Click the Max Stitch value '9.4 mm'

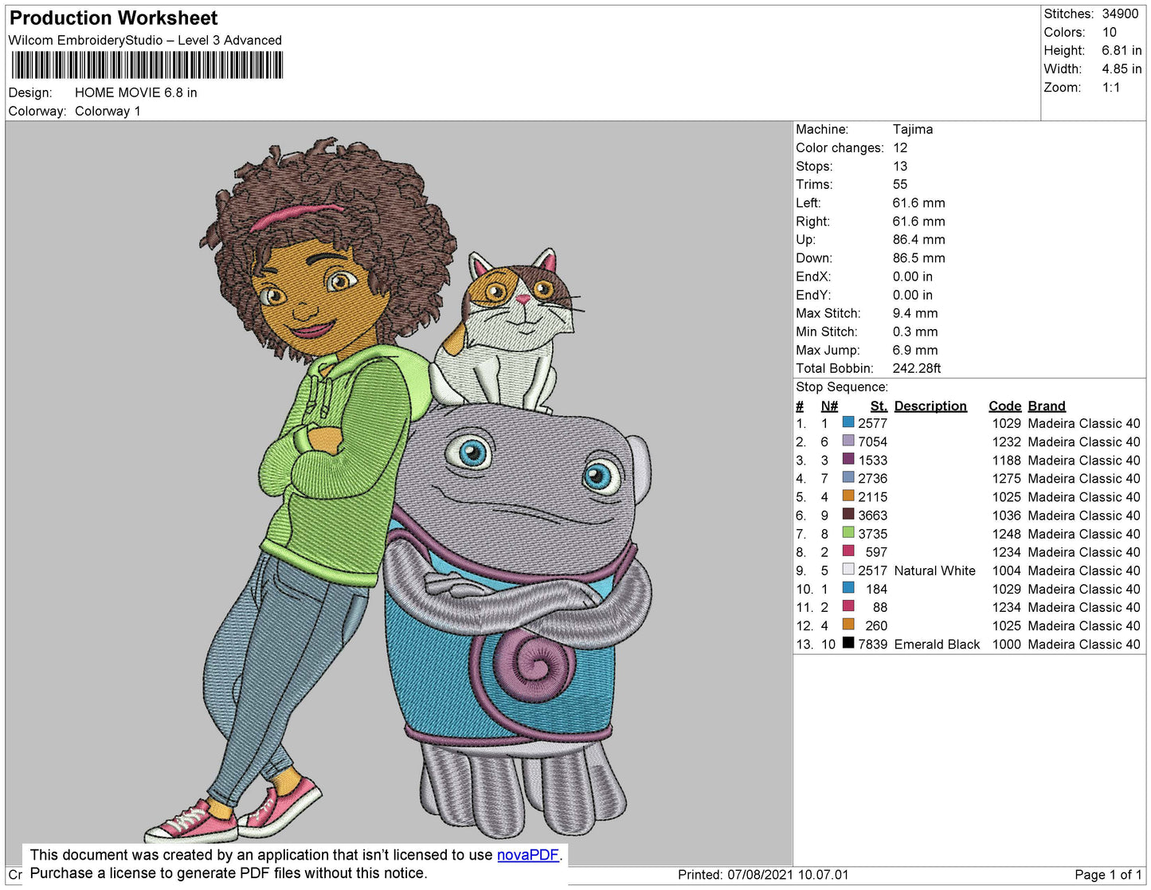pos(915,313)
